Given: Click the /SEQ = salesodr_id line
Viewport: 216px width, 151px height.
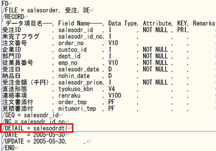Looking at the screenshot, I should pos(30,115).
